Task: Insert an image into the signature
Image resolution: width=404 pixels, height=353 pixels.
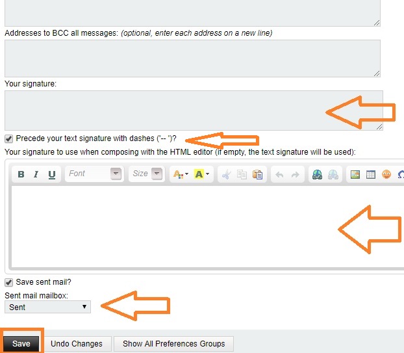Action: coord(355,174)
